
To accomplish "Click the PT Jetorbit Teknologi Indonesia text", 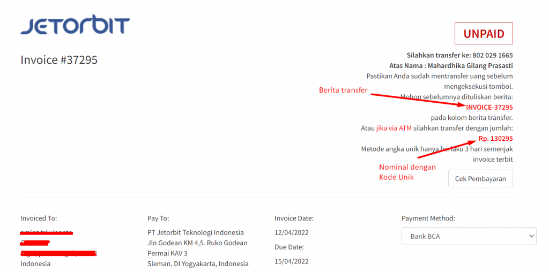I will (x=195, y=233).
